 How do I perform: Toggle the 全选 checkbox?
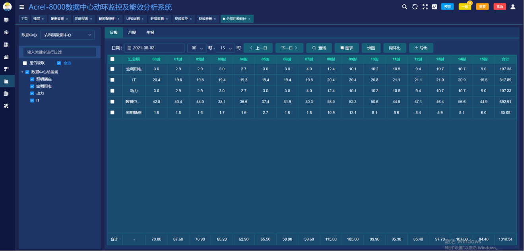(59, 63)
